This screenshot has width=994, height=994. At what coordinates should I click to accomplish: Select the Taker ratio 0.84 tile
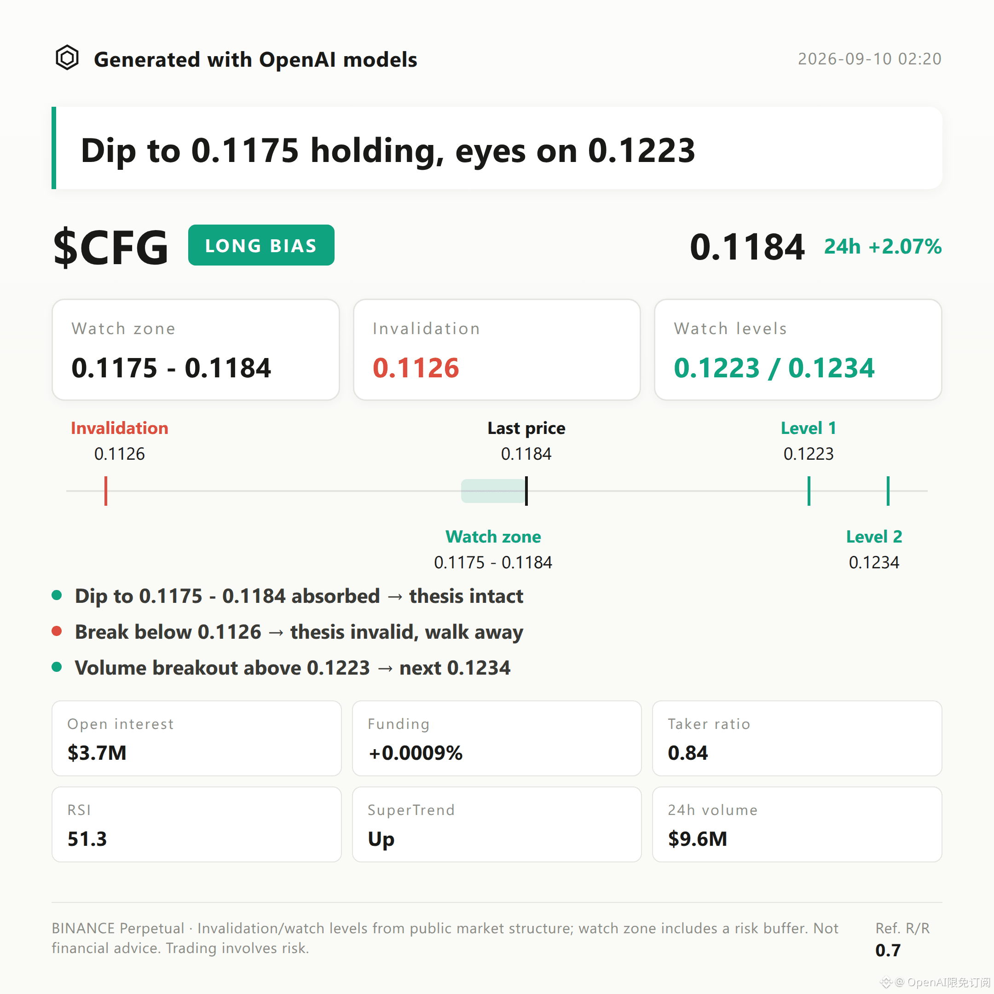pyautogui.click(x=797, y=738)
